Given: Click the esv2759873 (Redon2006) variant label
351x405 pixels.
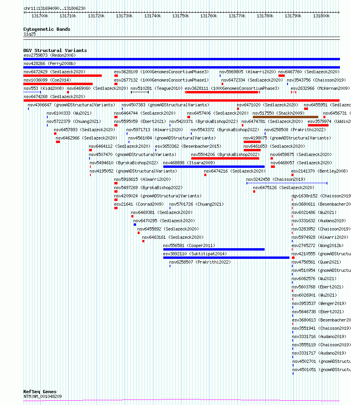Looking at the screenshot, I should pyautogui.click(x=50, y=55).
